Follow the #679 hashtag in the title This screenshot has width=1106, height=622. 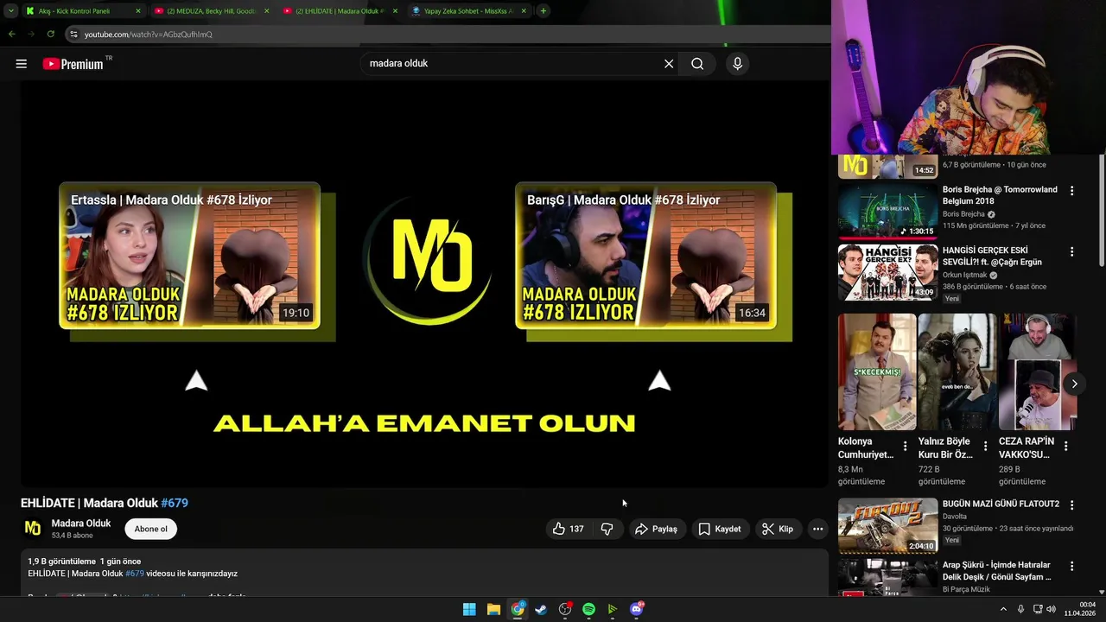(175, 503)
